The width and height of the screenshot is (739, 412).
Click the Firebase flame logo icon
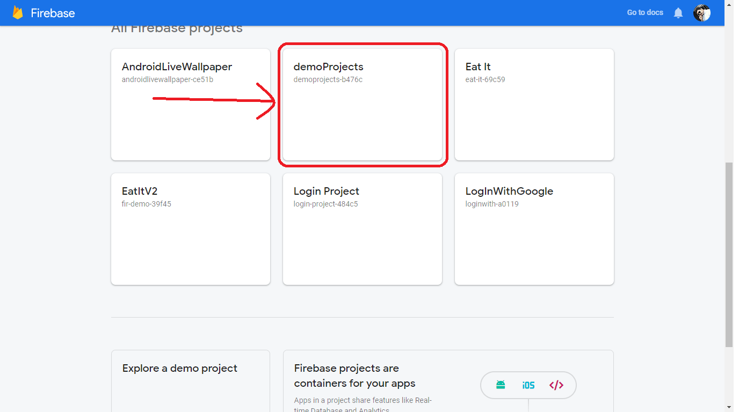[18, 12]
